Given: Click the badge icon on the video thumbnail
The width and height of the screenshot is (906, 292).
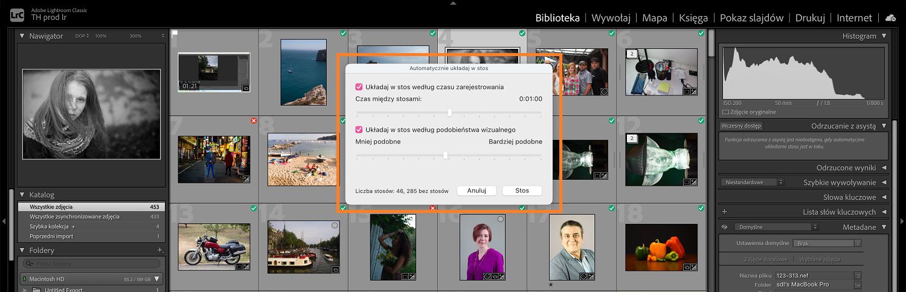Looking at the screenshot, I should click(x=246, y=88).
